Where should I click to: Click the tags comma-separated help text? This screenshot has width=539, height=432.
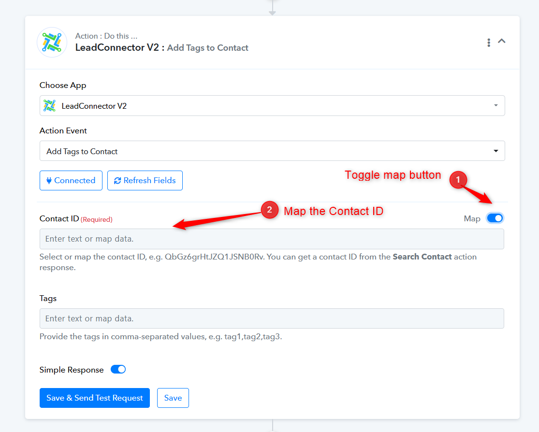[x=160, y=336]
